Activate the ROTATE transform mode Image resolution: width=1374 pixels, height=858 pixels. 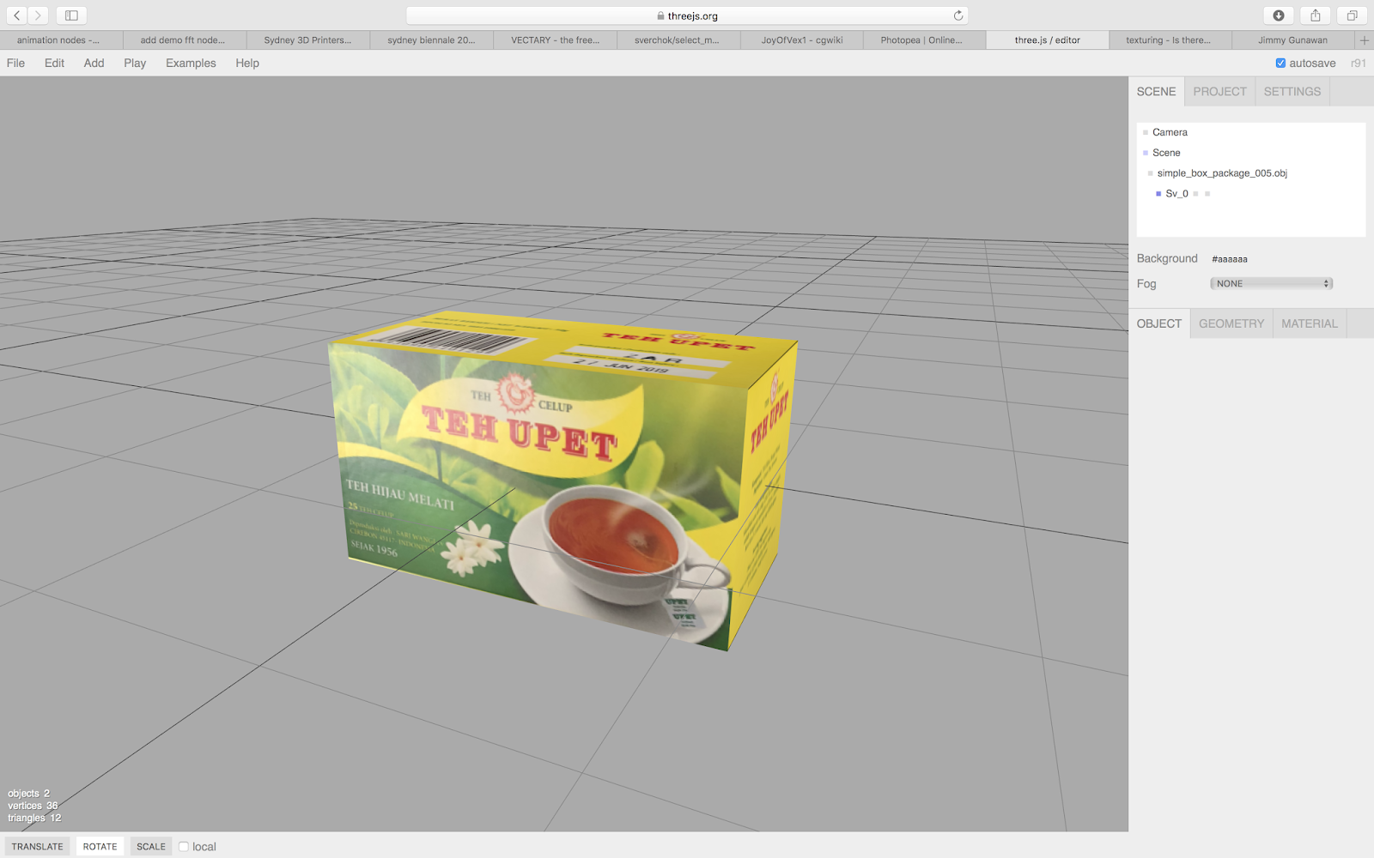tap(100, 847)
